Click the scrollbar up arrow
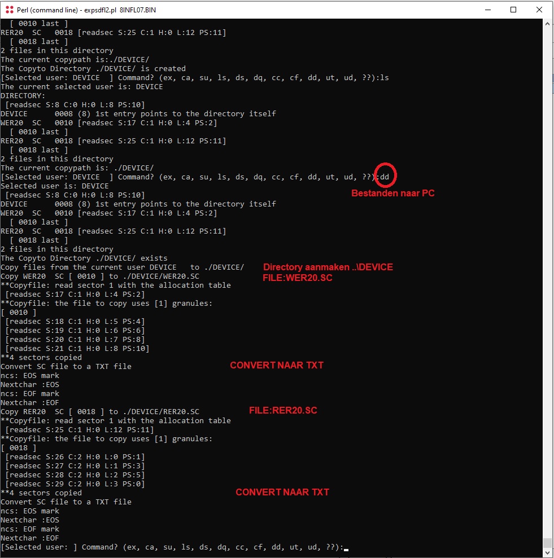554x558 pixels. pyautogui.click(x=547, y=24)
